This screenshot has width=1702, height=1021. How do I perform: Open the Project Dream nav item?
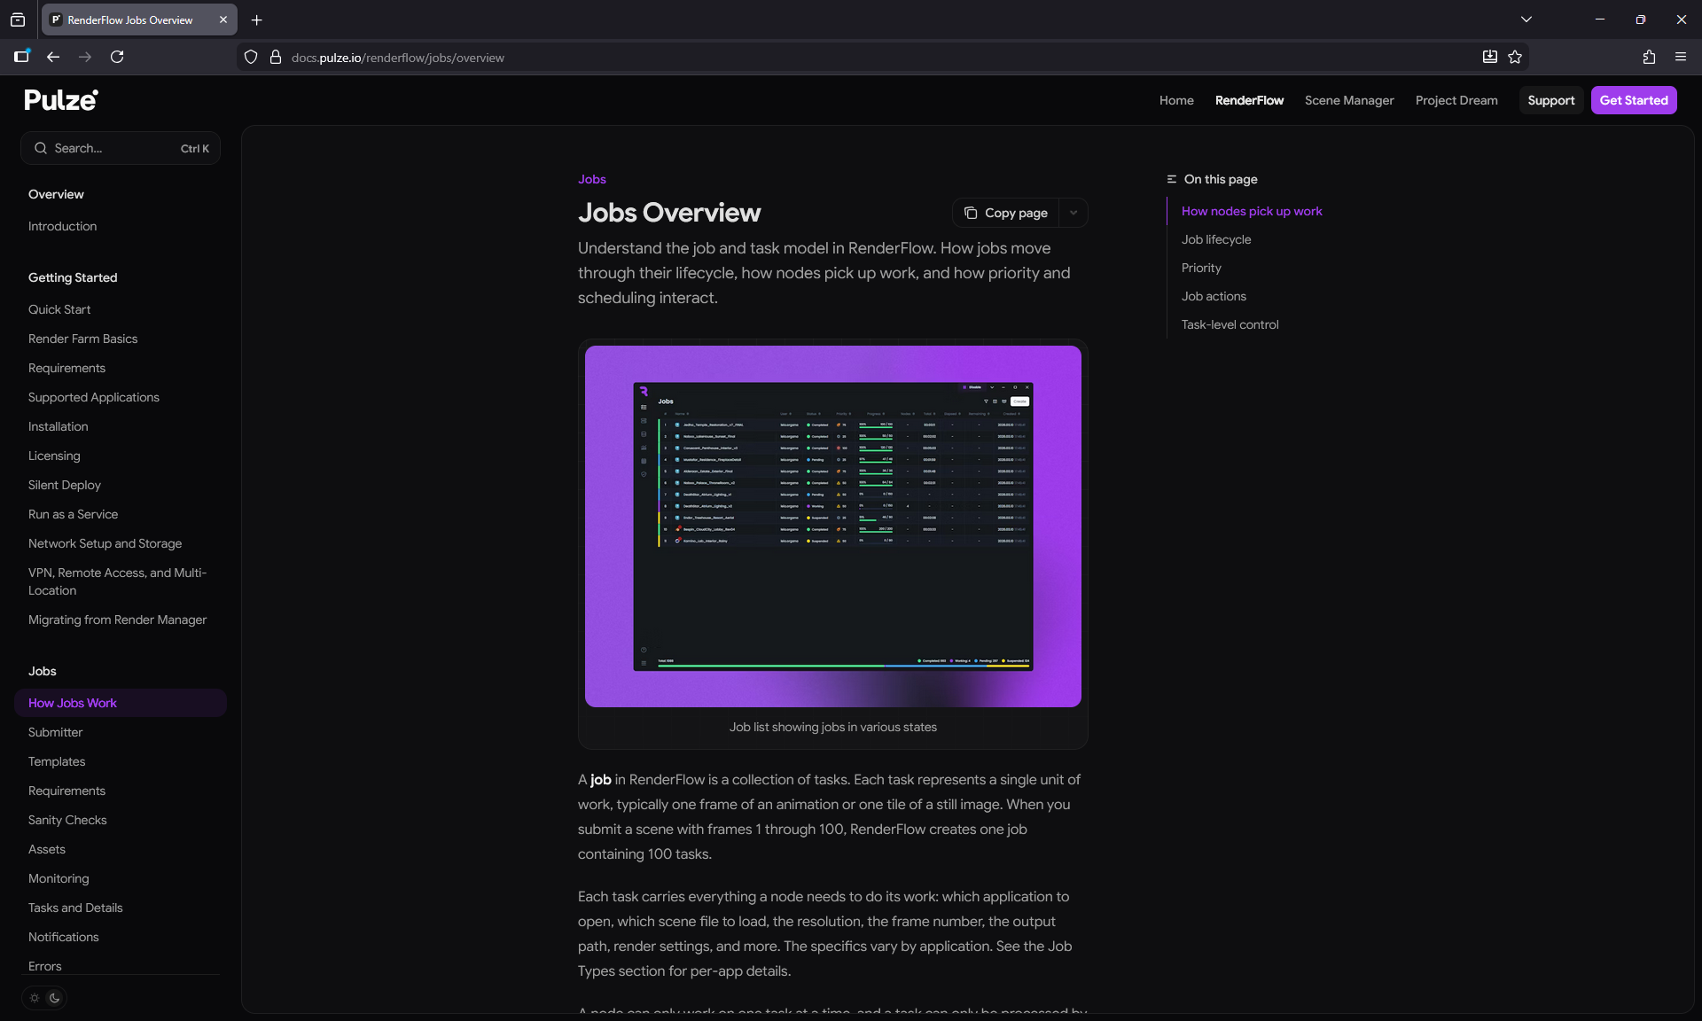pyautogui.click(x=1456, y=100)
